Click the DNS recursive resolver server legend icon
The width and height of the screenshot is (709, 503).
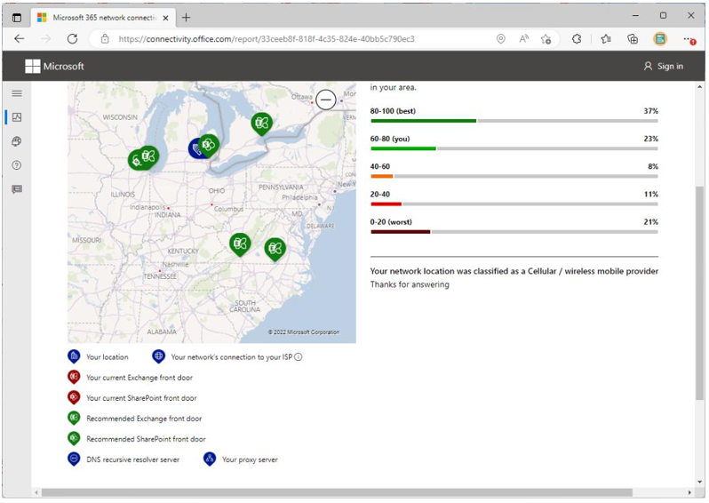tap(74, 459)
